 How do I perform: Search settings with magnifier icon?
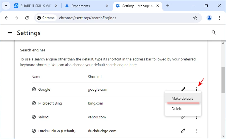(x=214, y=32)
